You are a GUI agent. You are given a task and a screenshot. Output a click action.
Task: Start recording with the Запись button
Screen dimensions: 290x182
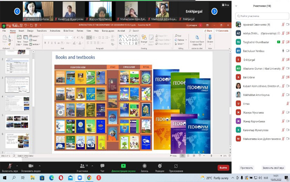144,167
